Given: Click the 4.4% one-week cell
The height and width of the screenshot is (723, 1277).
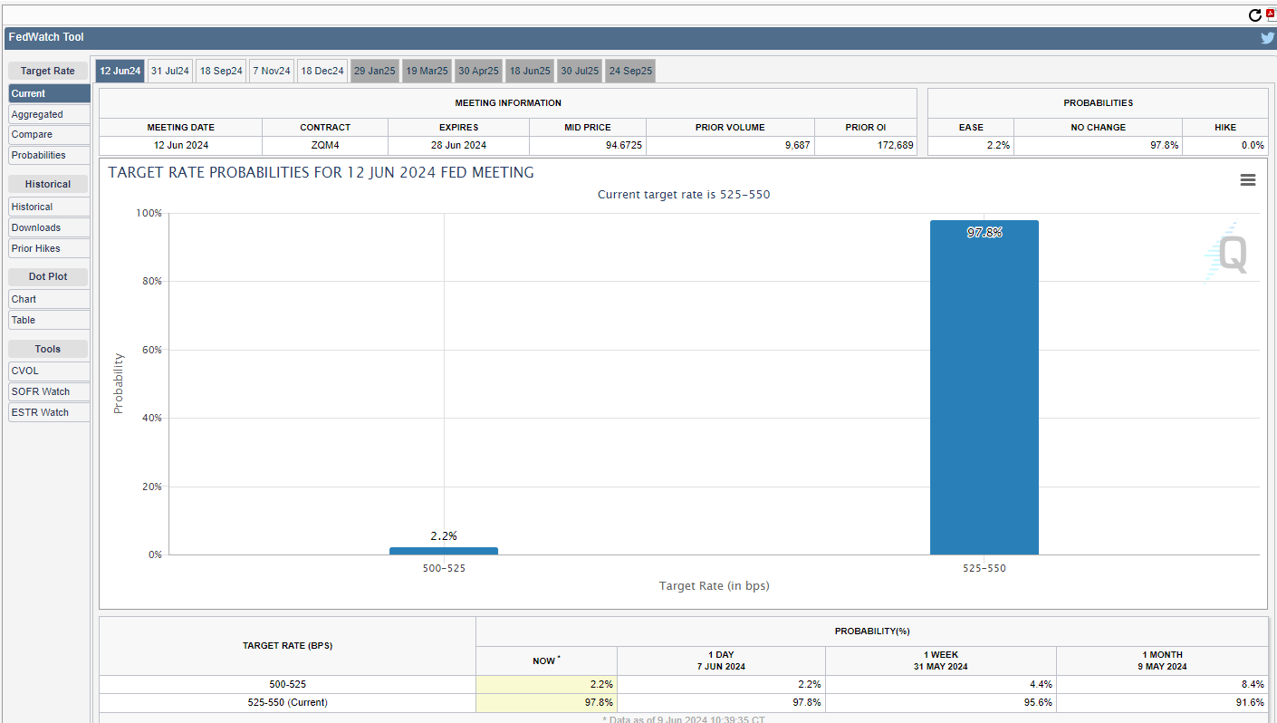Looking at the screenshot, I should (x=941, y=684).
